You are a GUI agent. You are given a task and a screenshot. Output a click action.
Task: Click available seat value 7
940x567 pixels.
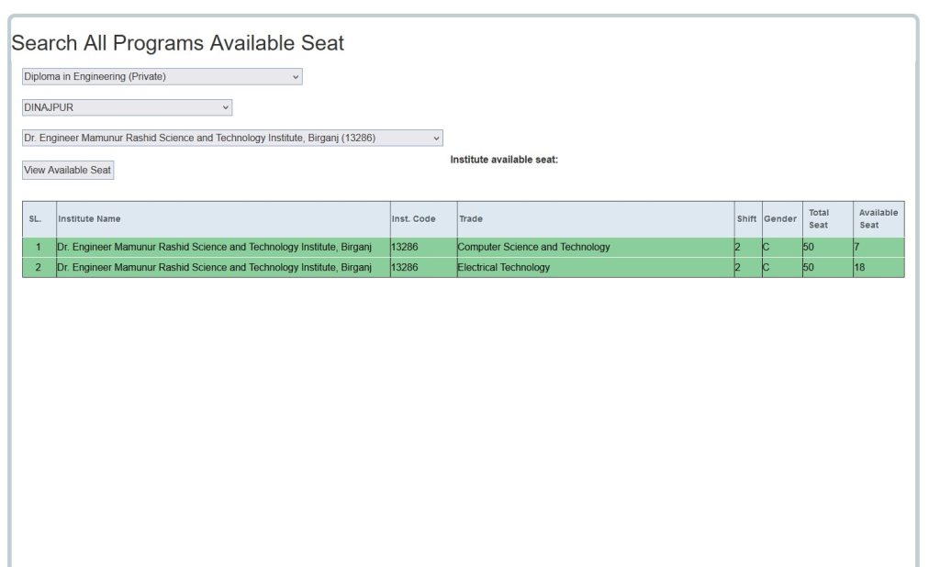click(857, 247)
